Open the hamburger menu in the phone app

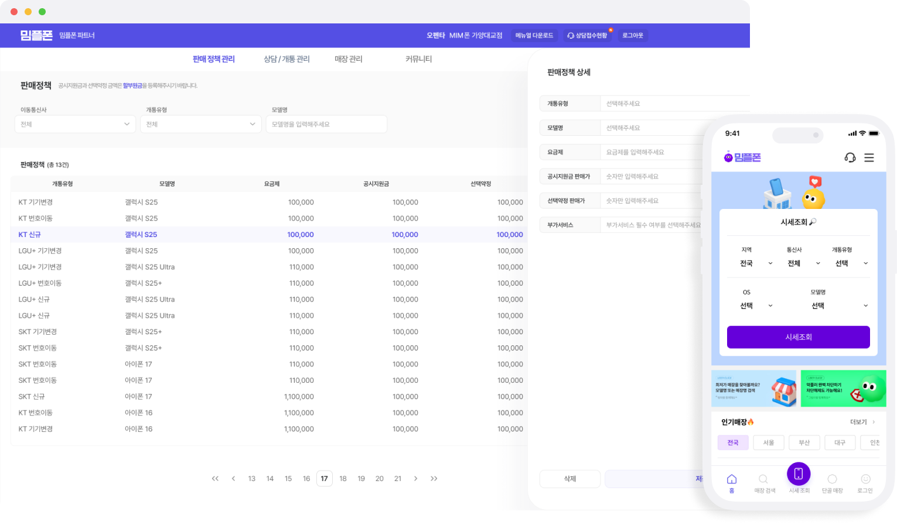(869, 157)
